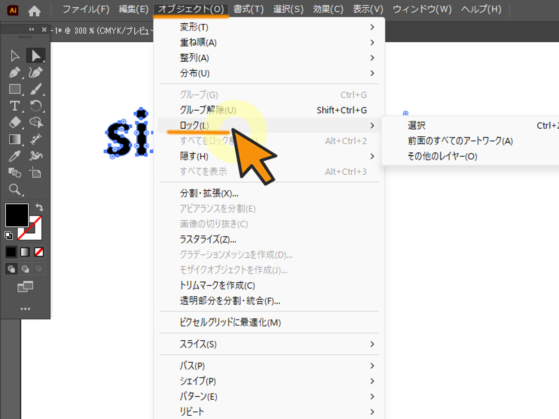This screenshot has height=419, width=559.
Task: Apply None mode button
Action: tap(39, 252)
